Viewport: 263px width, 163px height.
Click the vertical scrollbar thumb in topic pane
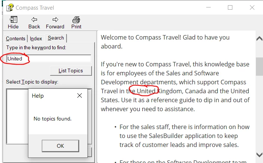tap(259, 66)
